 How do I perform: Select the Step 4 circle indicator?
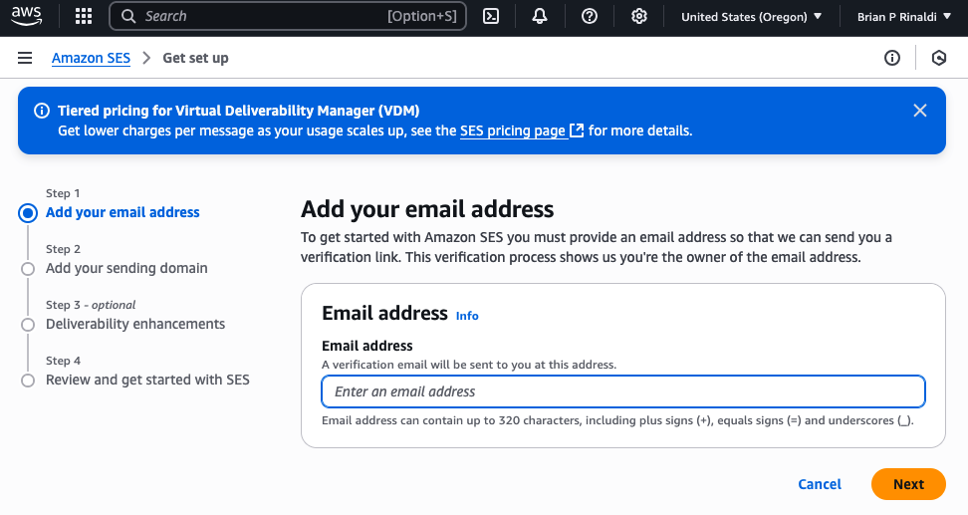pyautogui.click(x=28, y=381)
